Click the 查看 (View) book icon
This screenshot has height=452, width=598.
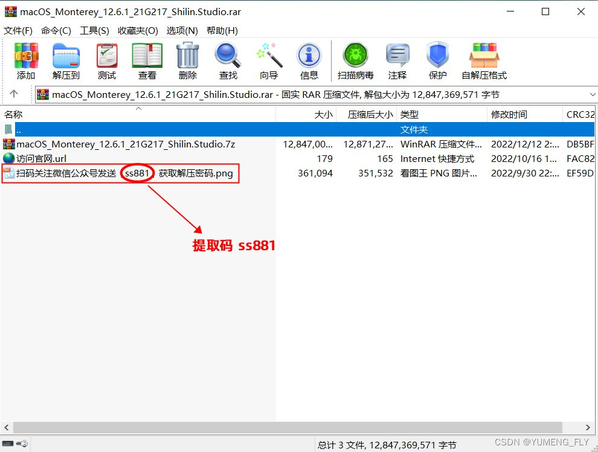[147, 56]
